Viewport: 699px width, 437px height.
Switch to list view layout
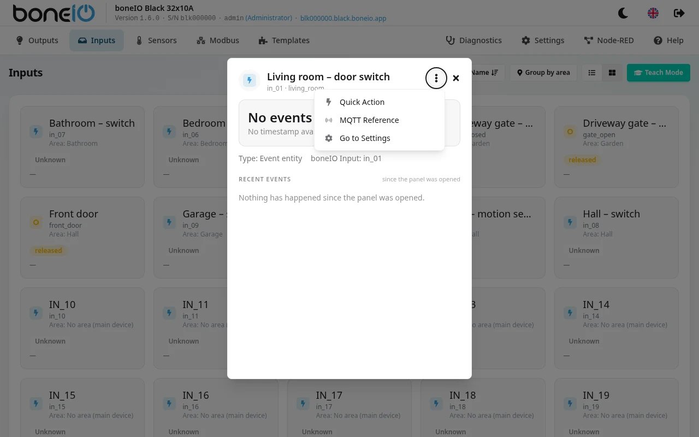click(x=592, y=73)
